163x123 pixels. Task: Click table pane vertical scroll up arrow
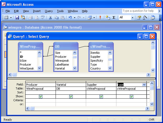click(x=153, y=42)
